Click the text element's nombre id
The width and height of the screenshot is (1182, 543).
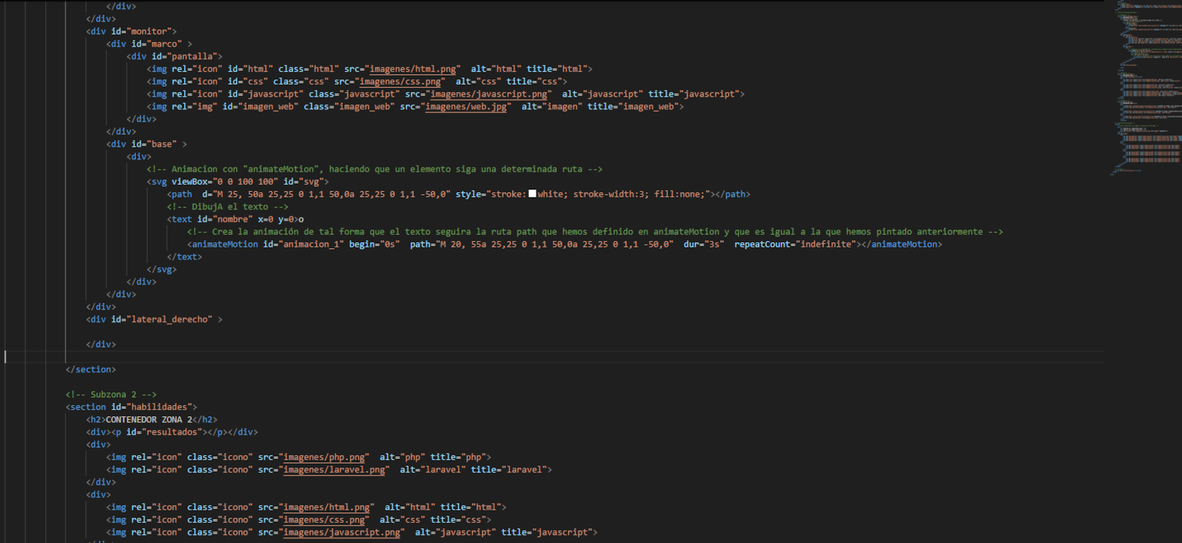[x=233, y=219]
